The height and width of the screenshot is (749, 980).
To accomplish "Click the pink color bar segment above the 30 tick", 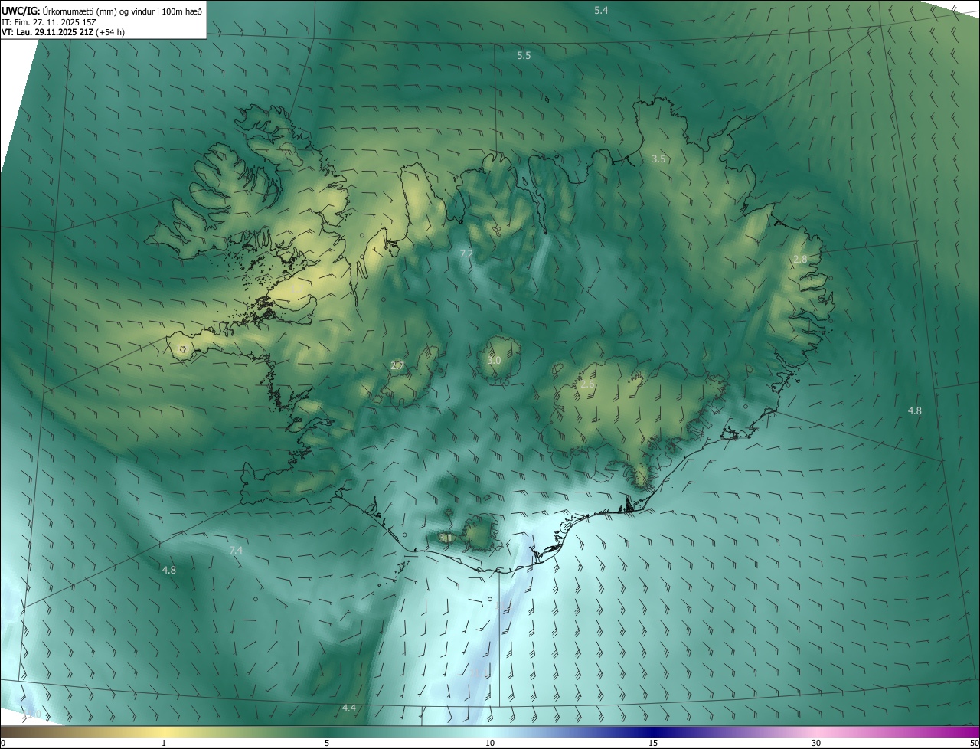I will click(x=816, y=731).
